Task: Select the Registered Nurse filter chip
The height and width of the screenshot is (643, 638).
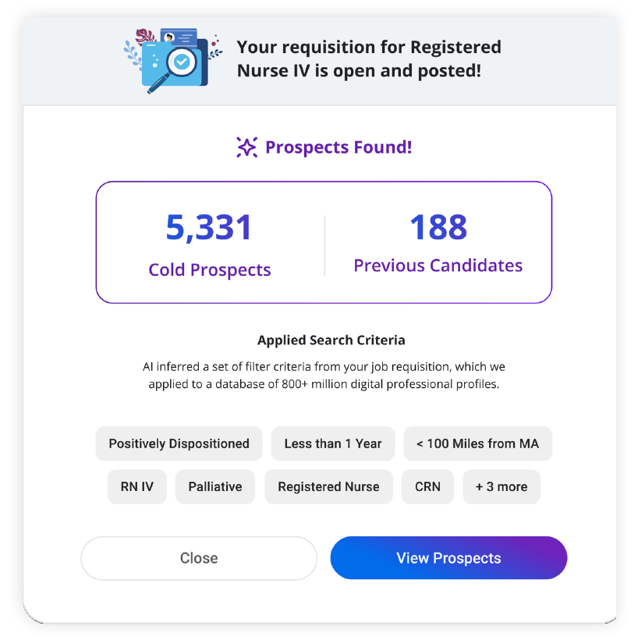Action: pos(328,486)
